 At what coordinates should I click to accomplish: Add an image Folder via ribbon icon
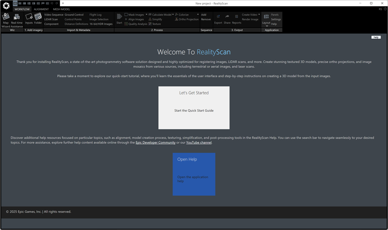coord(38,18)
